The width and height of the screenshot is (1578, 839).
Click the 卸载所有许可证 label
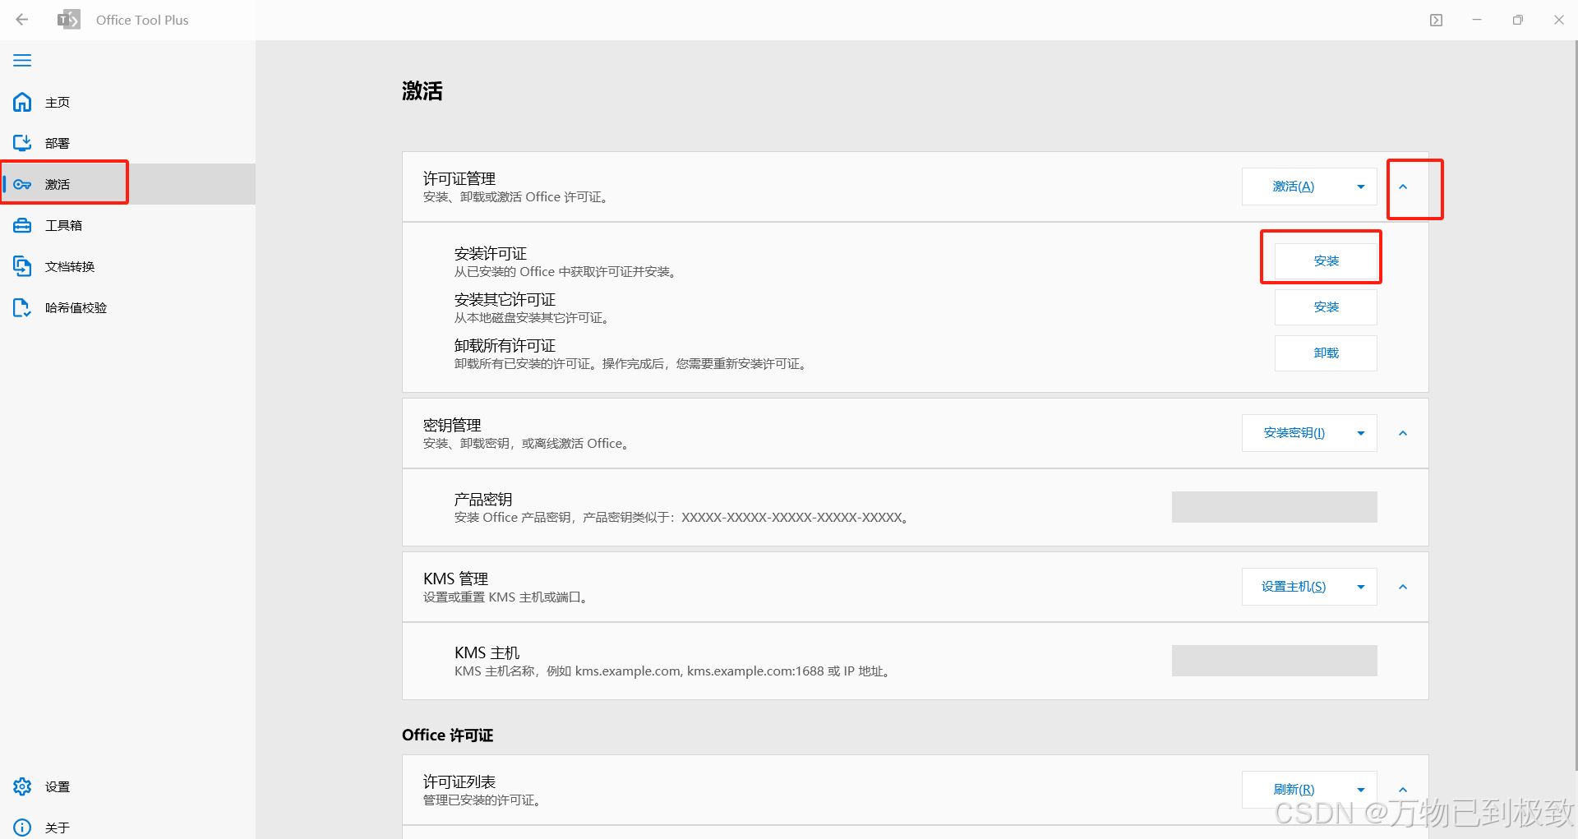[505, 345]
